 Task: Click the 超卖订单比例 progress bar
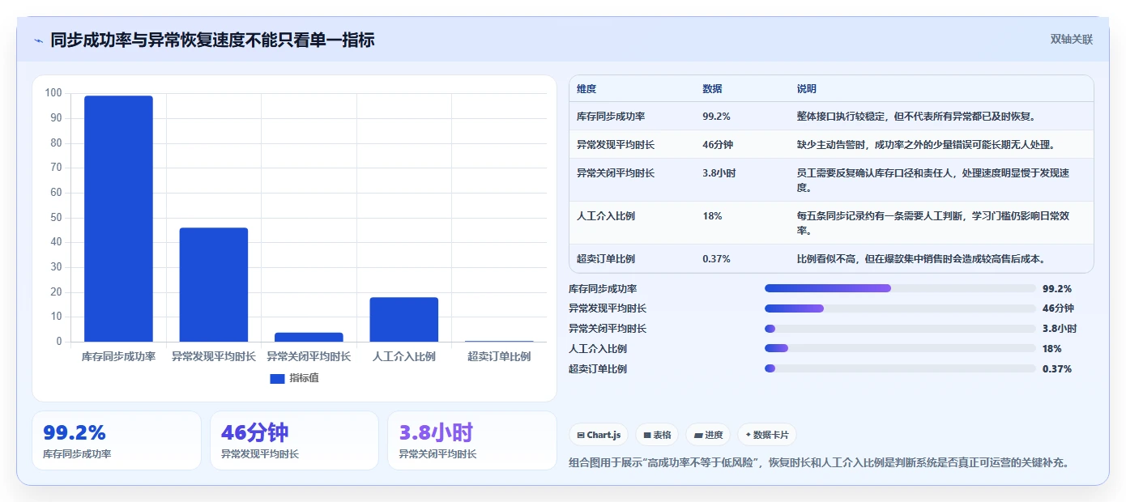click(x=900, y=368)
